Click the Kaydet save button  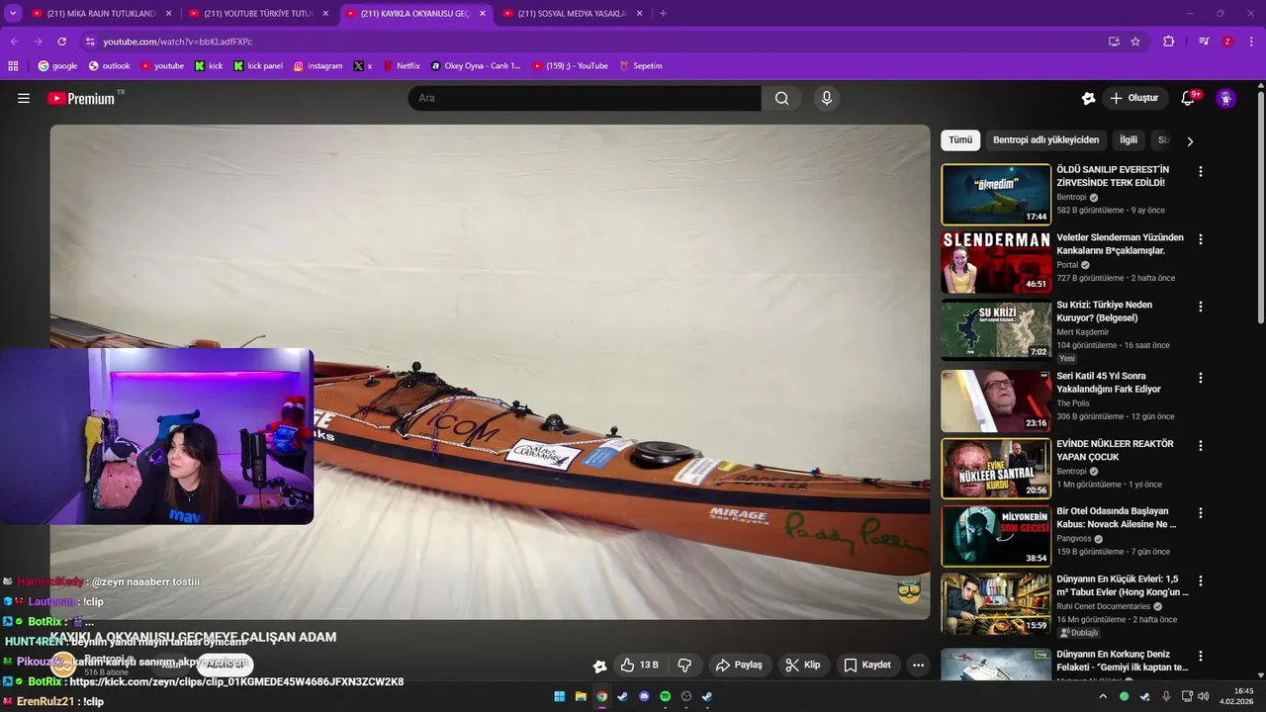click(867, 665)
